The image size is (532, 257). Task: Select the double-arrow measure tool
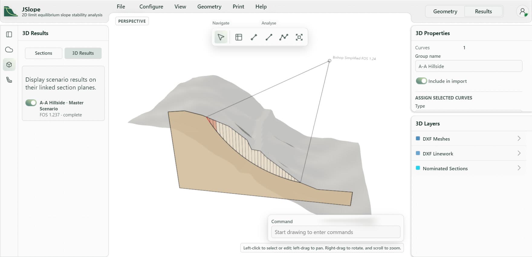coord(254,37)
